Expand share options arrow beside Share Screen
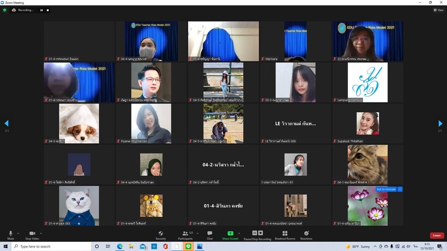 click(239, 233)
